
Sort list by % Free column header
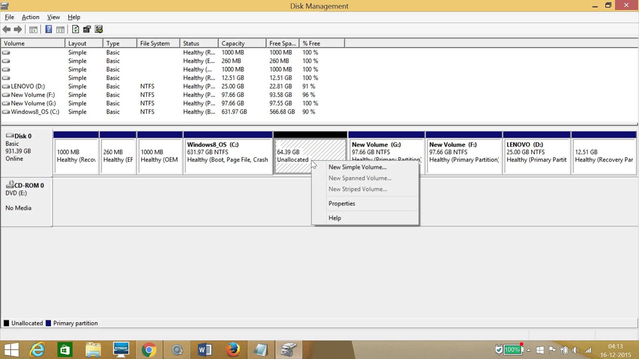click(322, 43)
